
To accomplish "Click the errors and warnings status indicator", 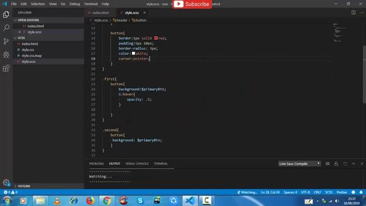I will click(10, 192).
